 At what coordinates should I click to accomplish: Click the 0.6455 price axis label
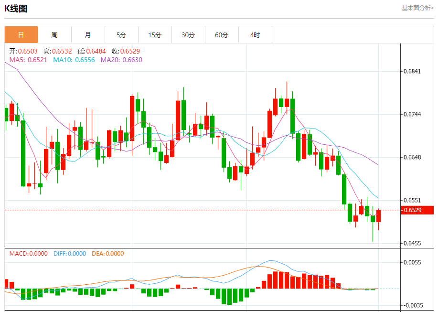[412, 243]
